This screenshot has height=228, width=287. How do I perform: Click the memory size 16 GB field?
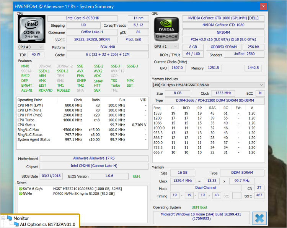point(183,173)
